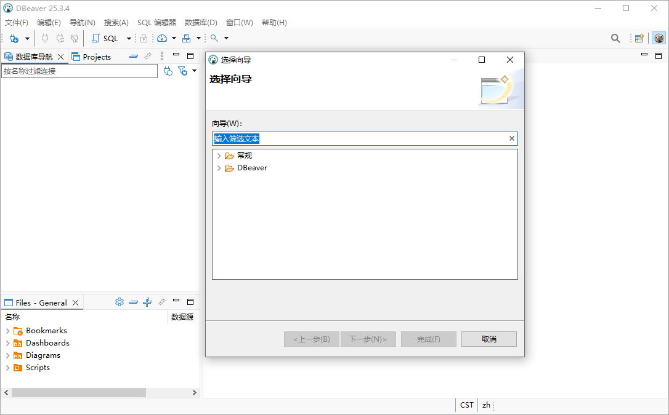Collapse all nodes in database navigator
Screen dimensions: 669x415
coord(134,56)
